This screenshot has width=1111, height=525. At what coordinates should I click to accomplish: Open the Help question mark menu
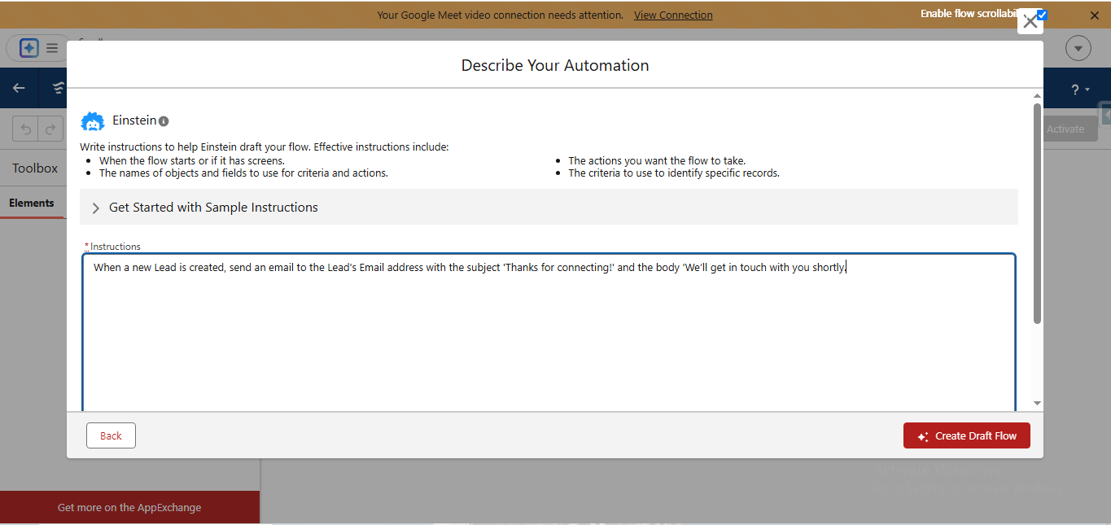point(1080,90)
